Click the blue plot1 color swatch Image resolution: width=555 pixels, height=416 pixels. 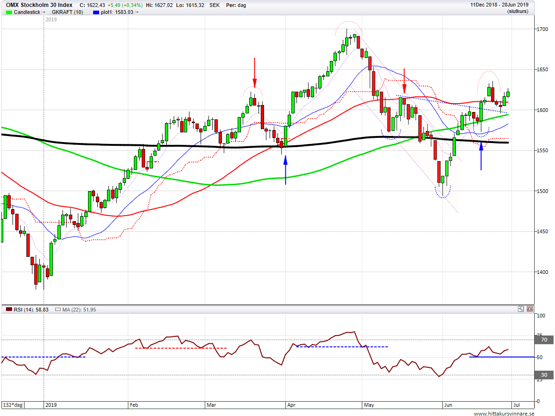click(96, 12)
